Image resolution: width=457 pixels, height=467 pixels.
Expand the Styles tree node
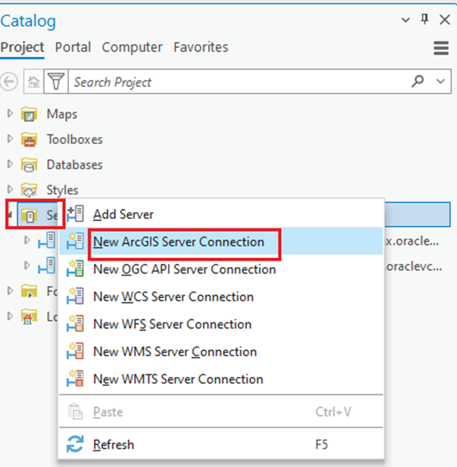[10, 189]
